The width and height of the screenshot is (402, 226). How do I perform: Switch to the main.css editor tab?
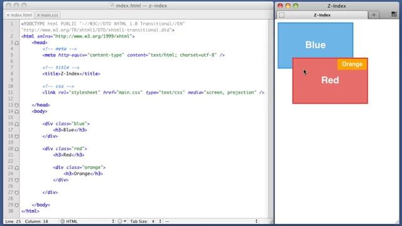[48, 15]
